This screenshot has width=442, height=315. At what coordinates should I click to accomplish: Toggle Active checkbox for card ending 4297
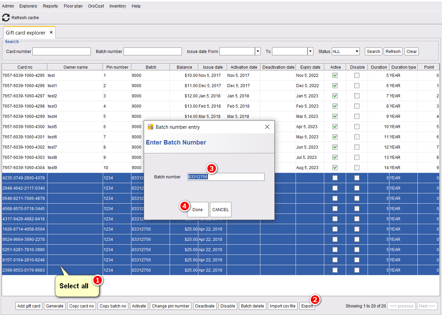(x=335, y=96)
